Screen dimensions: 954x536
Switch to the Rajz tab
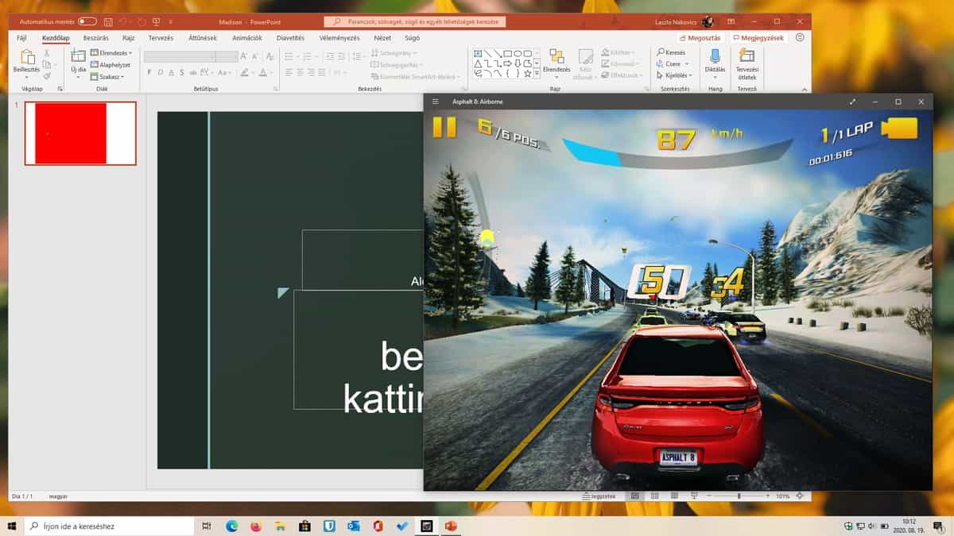tap(128, 37)
